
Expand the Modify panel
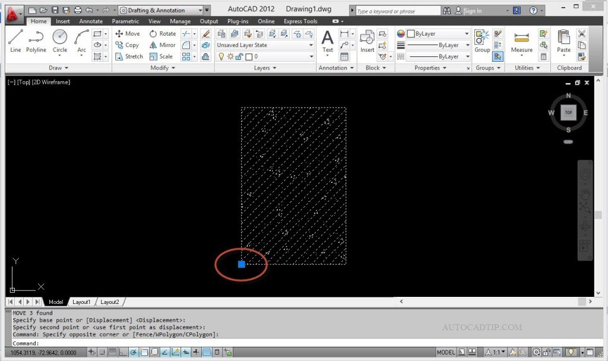tap(163, 68)
